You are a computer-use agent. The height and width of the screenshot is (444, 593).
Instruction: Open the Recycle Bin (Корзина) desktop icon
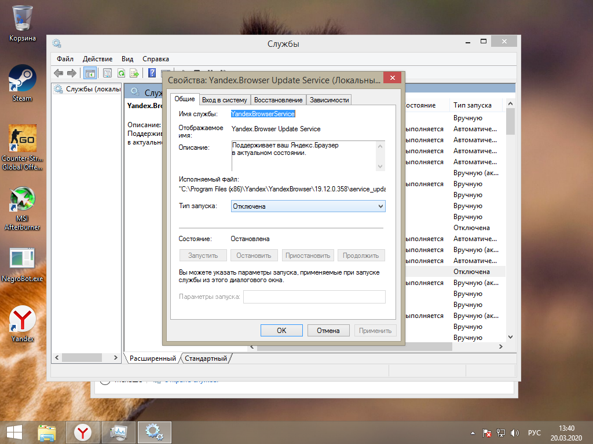23,23
